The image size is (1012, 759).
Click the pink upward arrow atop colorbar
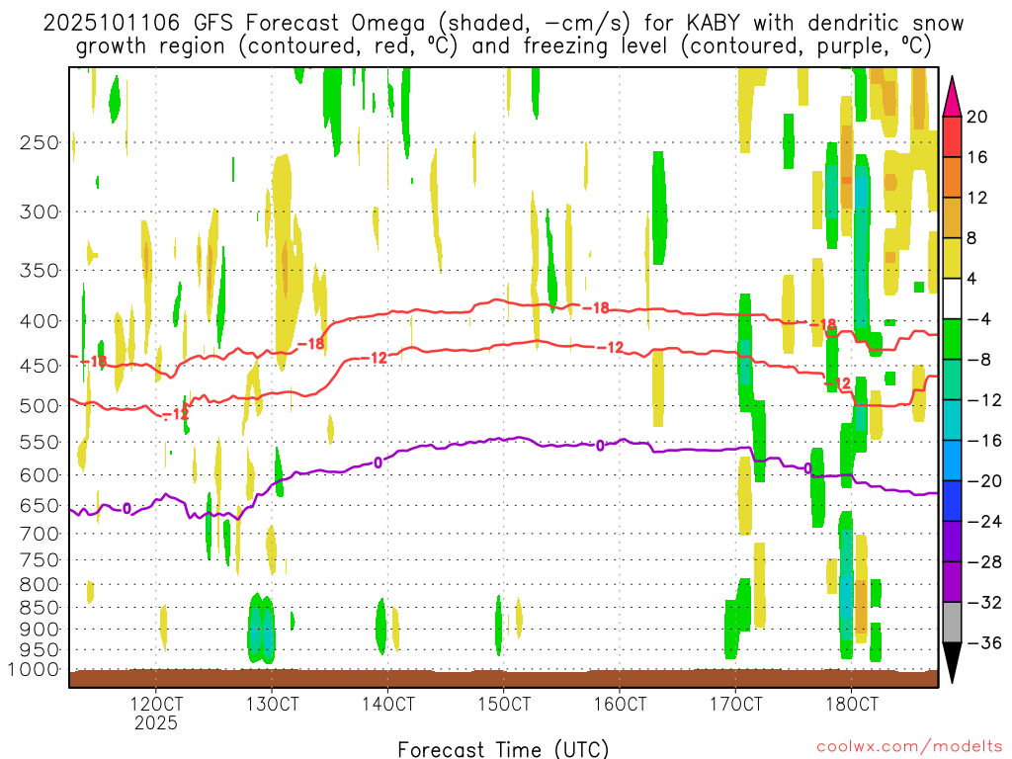pyautogui.click(x=952, y=96)
